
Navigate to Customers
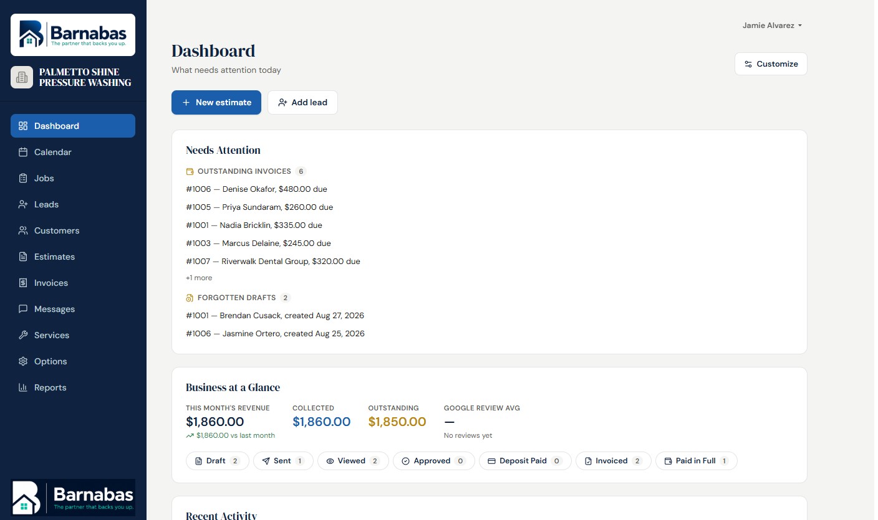tap(73, 230)
